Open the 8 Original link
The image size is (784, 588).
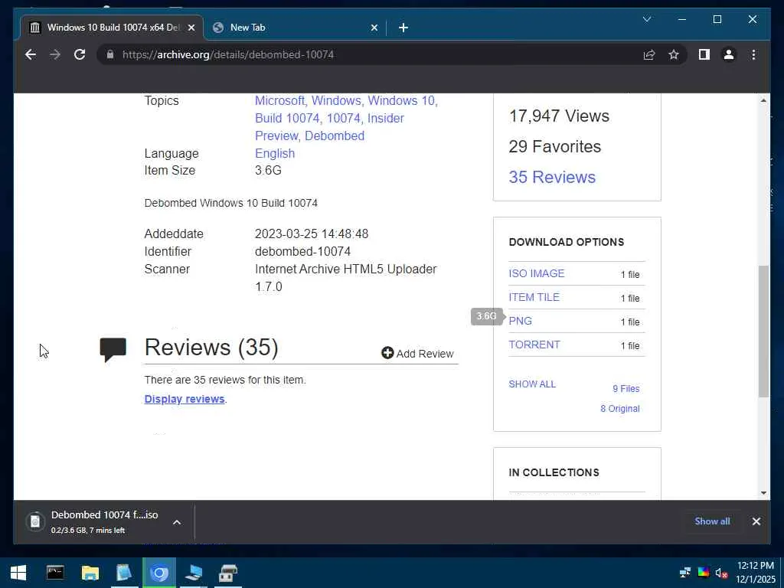620,409
